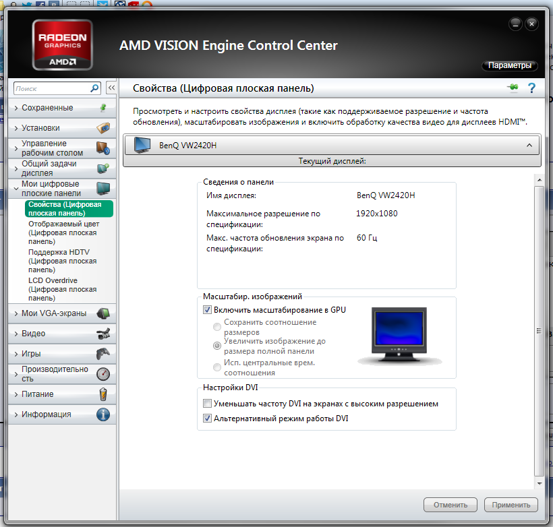
Task: Open help with the question mark icon
Action: pyautogui.click(x=531, y=88)
